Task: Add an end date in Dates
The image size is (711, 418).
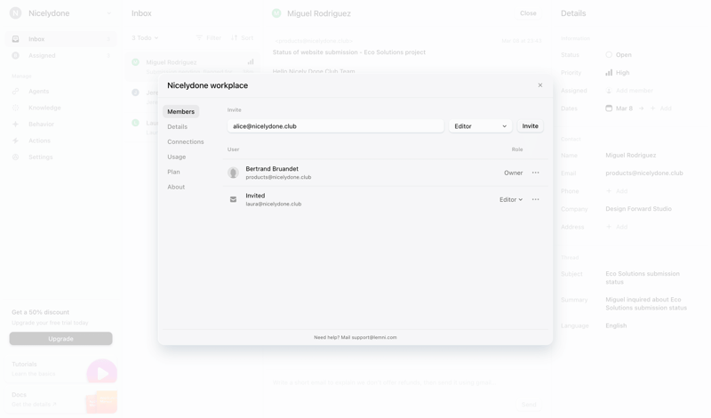Action: (660, 108)
